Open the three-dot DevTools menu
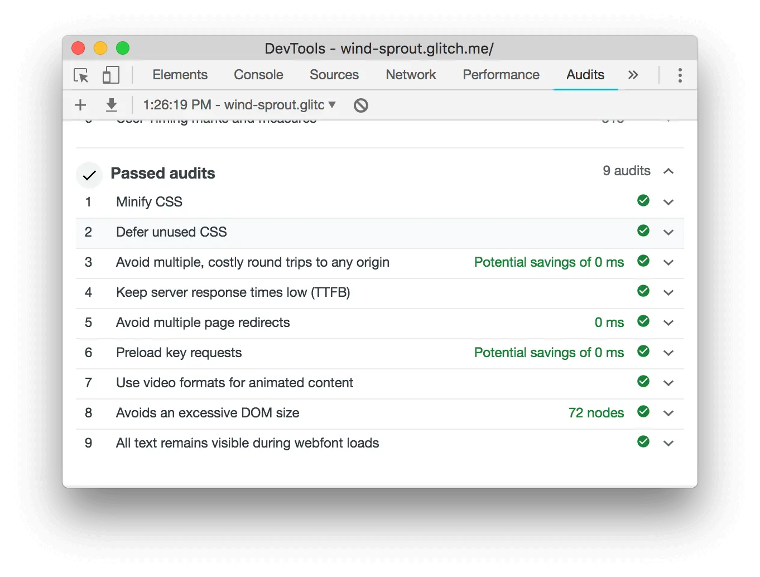Viewport: 760px width, 577px height. tap(680, 75)
